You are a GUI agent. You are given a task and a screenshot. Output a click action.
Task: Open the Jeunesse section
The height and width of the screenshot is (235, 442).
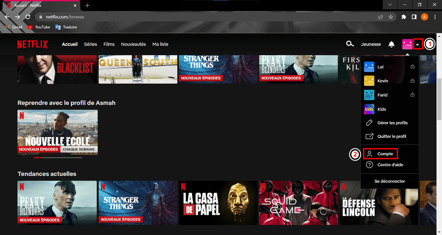pyautogui.click(x=371, y=44)
